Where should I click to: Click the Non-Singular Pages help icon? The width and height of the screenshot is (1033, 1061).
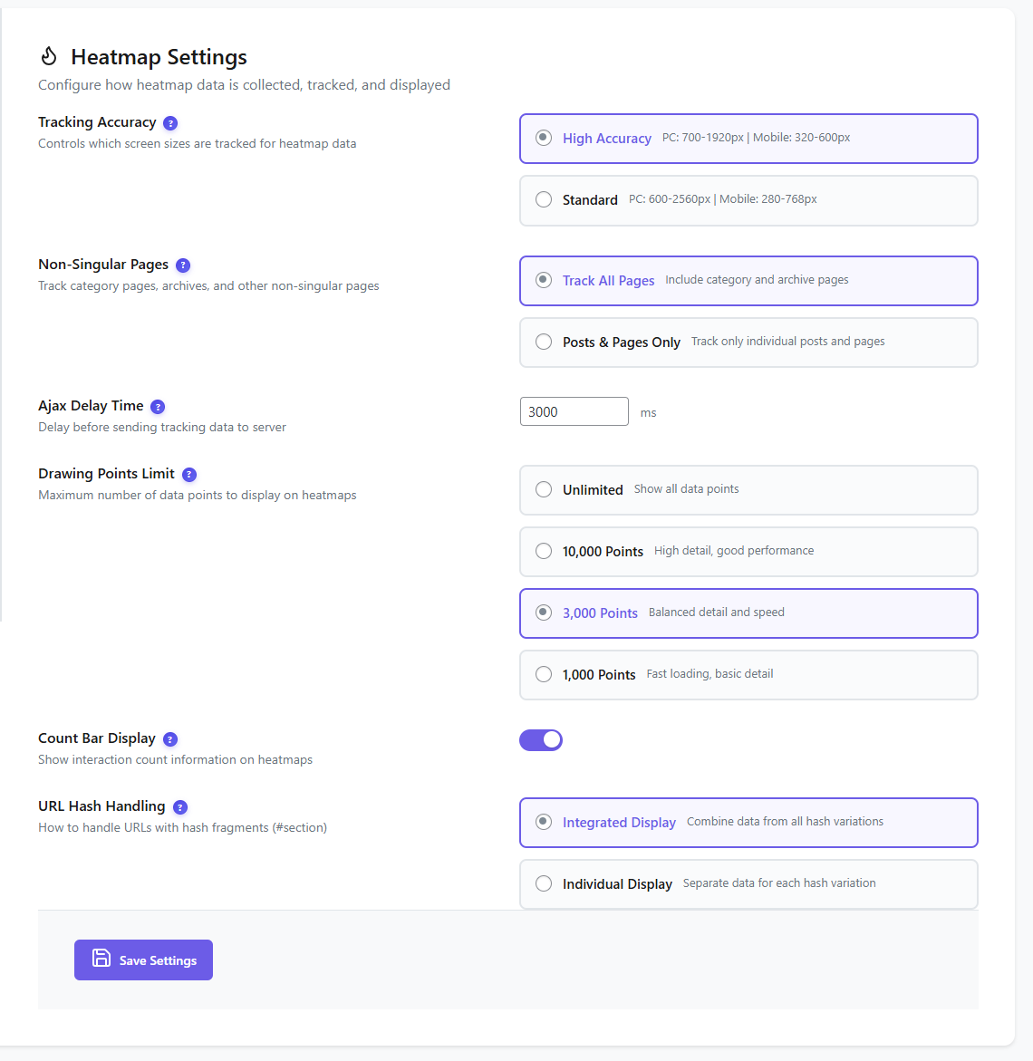[183, 265]
